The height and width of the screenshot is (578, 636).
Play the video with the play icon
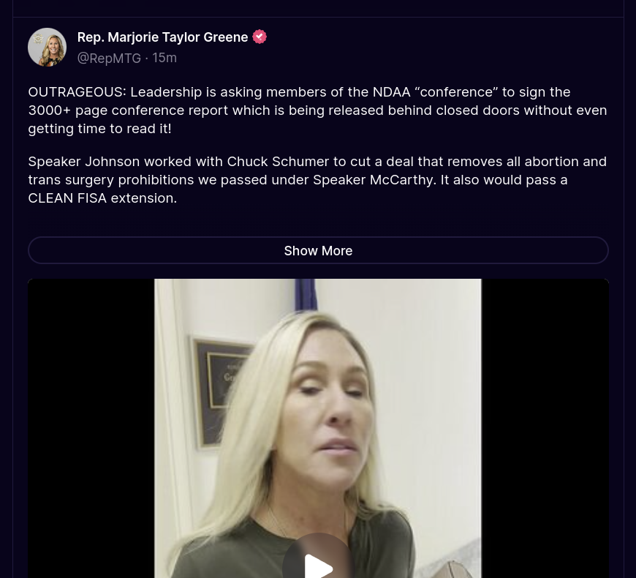point(318,564)
